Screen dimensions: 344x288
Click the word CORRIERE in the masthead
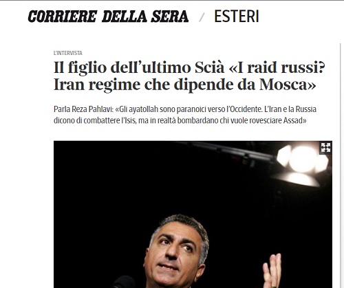pyautogui.click(x=63, y=16)
